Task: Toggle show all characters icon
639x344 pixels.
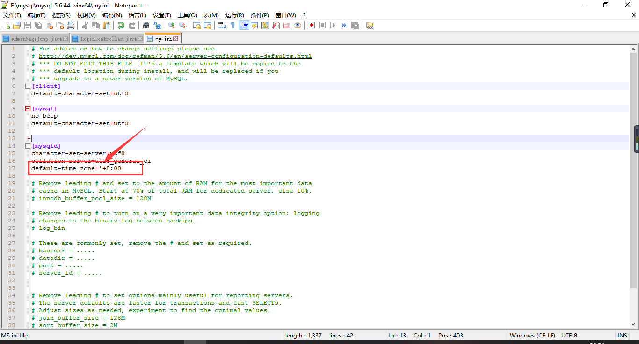Action: coord(232,25)
